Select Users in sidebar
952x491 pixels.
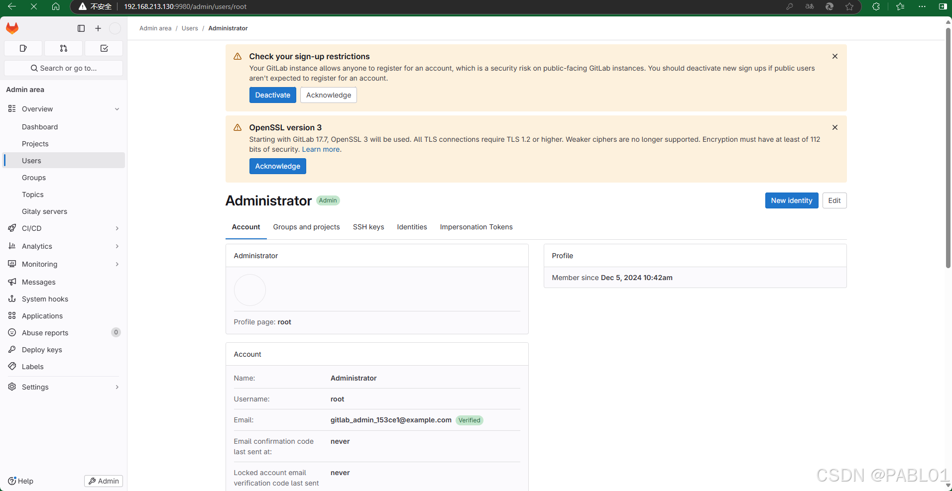click(x=64, y=160)
